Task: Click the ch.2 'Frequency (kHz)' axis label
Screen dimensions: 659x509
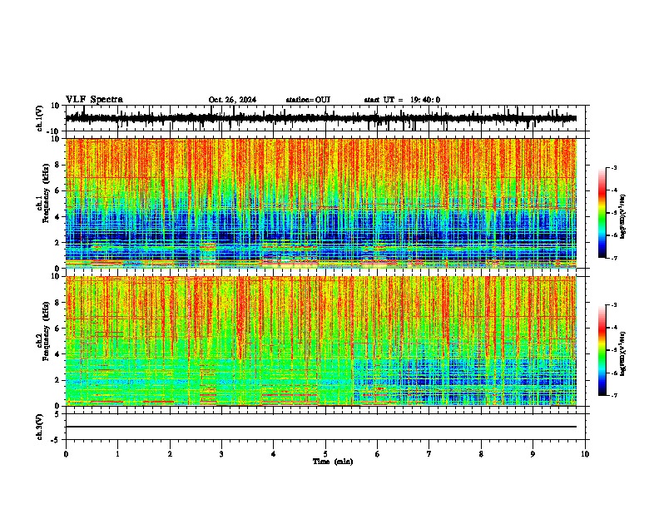Action: point(46,331)
